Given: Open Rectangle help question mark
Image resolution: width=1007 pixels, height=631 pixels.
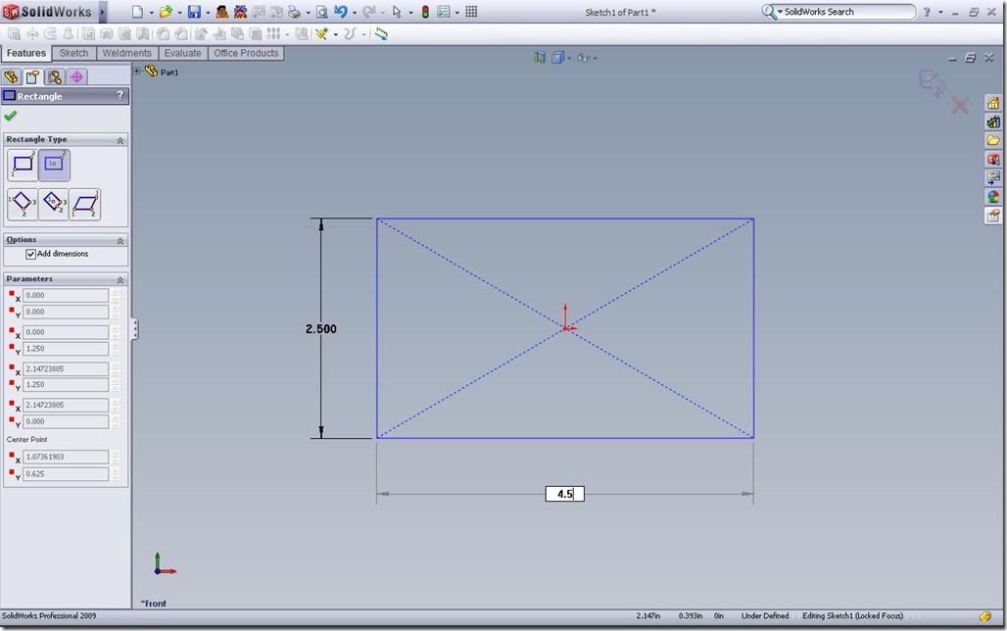Looking at the screenshot, I should point(120,95).
